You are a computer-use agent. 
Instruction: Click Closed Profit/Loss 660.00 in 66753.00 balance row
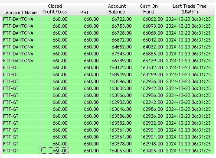tap(55, 26)
